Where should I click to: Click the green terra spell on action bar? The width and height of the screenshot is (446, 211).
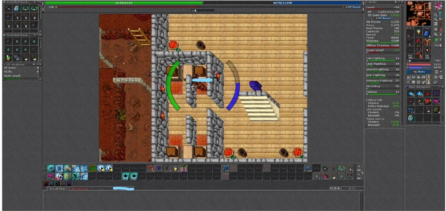point(92,168)
